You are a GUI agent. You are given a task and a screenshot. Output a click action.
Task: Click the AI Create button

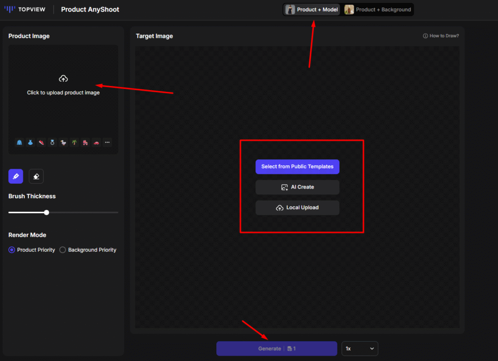(x=297, y=187)
